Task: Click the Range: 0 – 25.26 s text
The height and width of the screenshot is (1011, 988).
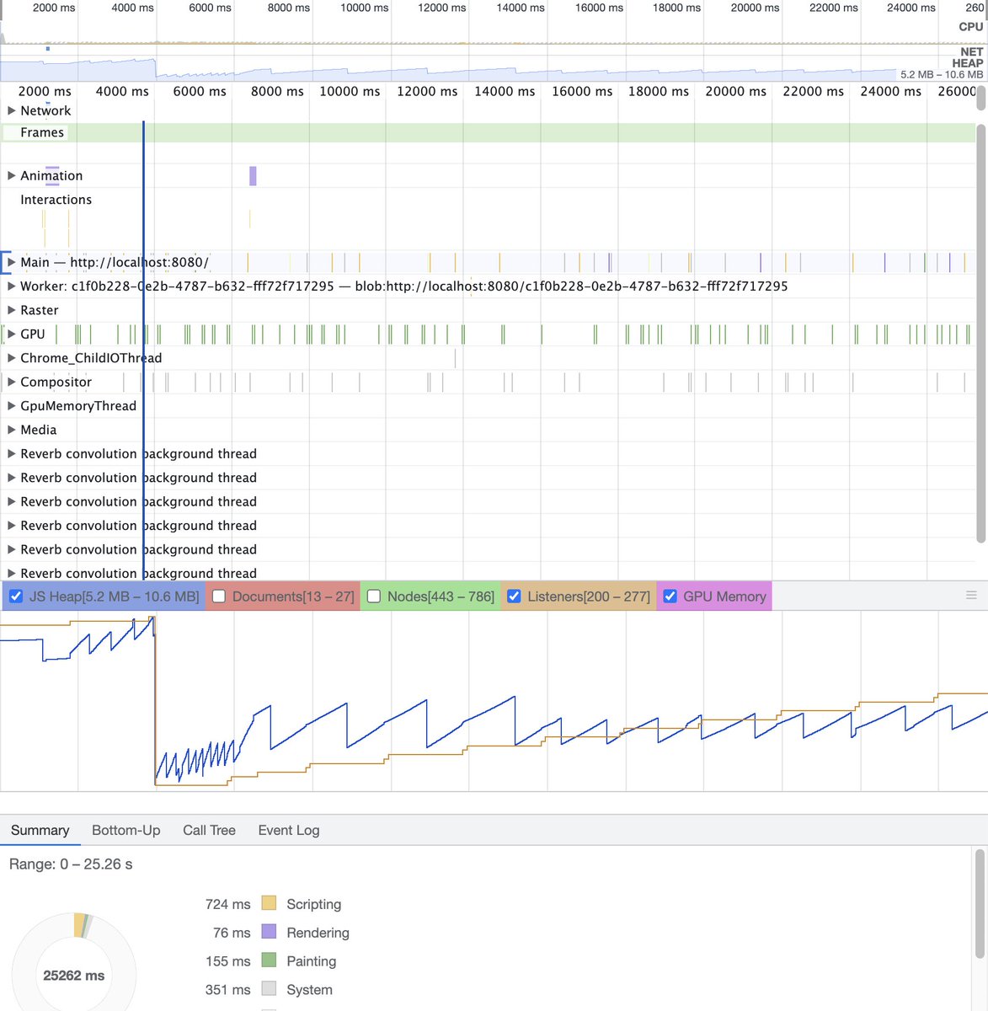Action: (71, 864)
